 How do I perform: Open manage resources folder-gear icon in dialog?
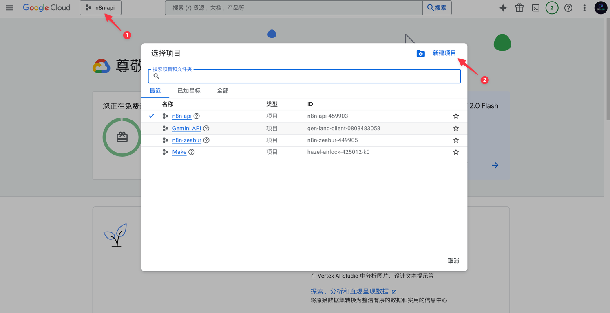(420, 53)
